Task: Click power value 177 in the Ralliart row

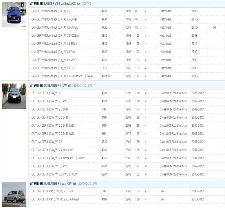Action: [x=137, y=77]
